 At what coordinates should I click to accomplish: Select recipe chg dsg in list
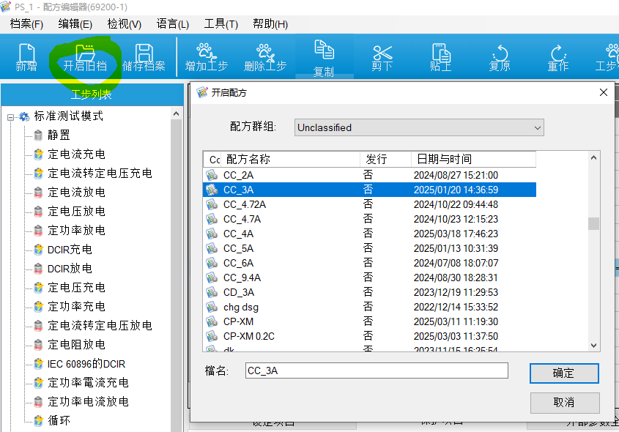369,307
